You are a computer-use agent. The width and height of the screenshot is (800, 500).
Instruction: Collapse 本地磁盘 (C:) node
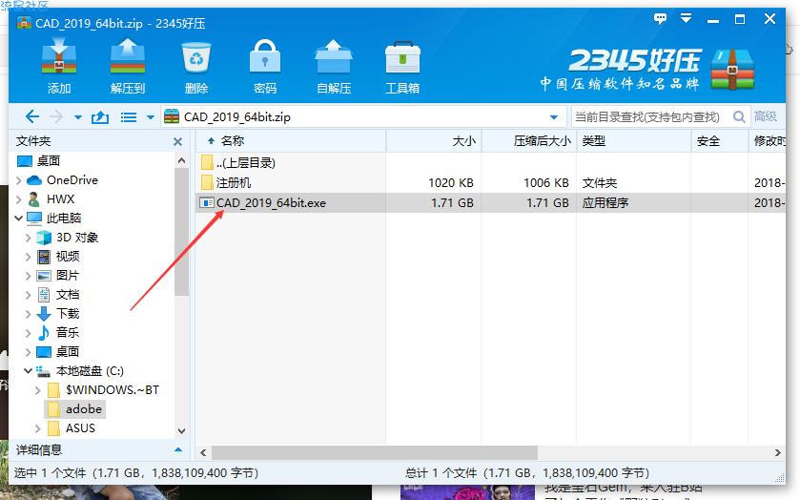point(28,371)
